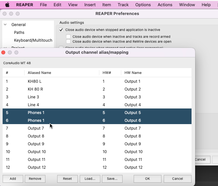Sort by Aliased Name column header
Image resolution: width=218 pixels, height=186 pixels.
point(62,73)
